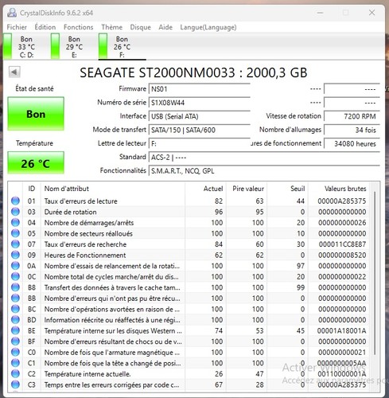
Task: Select the Taux d'erreurs de recherche row
Action: coord(189,244)
